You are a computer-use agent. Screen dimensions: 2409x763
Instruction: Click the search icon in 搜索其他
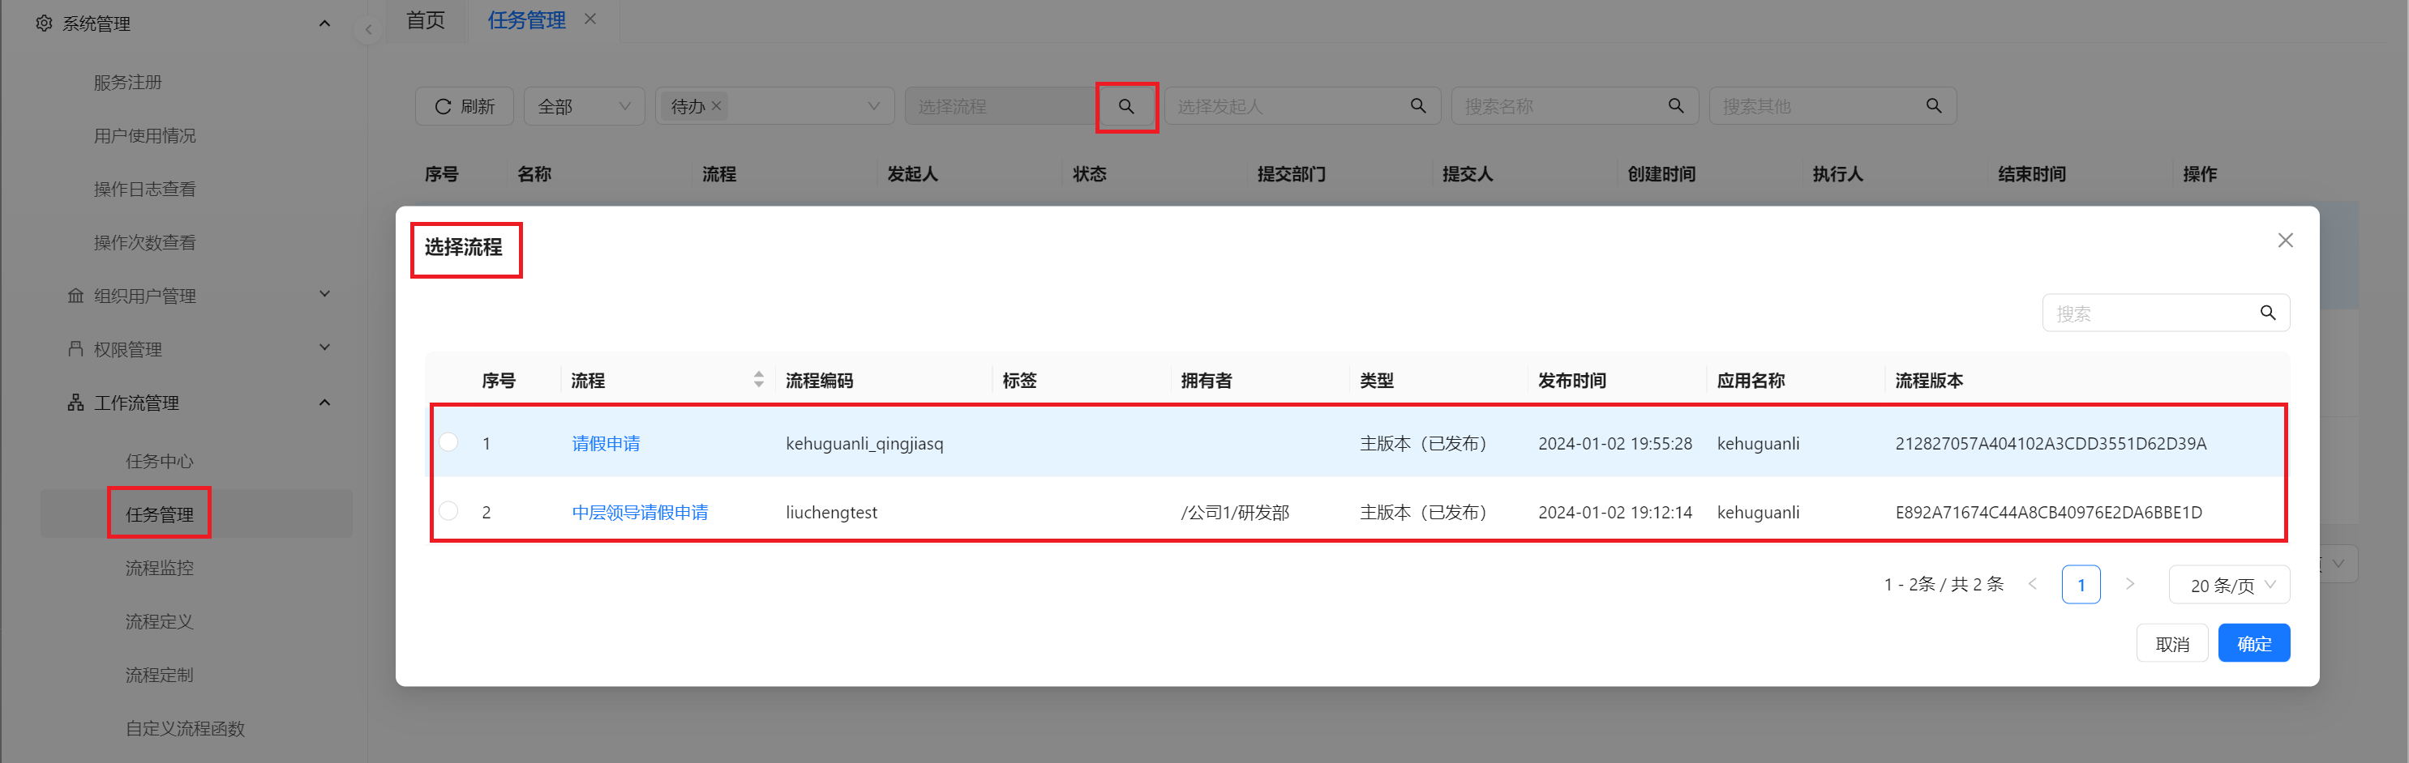1934,105
